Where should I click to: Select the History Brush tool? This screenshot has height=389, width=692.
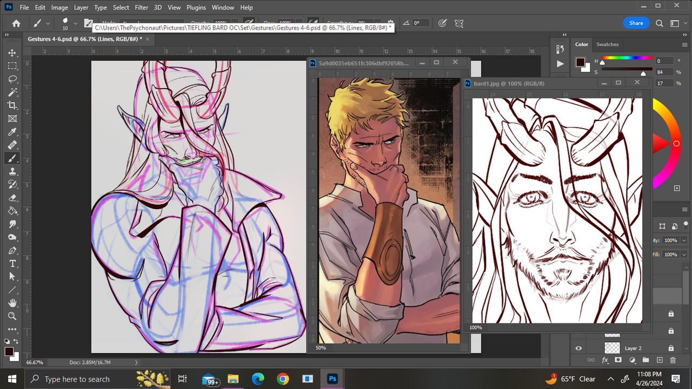pos(12,185)
